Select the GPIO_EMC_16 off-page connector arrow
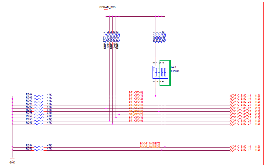Screen dimensions: 266x167 tap(231, 147)
